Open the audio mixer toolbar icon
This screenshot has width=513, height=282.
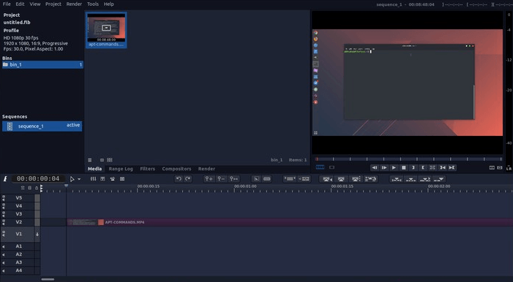pyautogui.click(x=93, y=179)
